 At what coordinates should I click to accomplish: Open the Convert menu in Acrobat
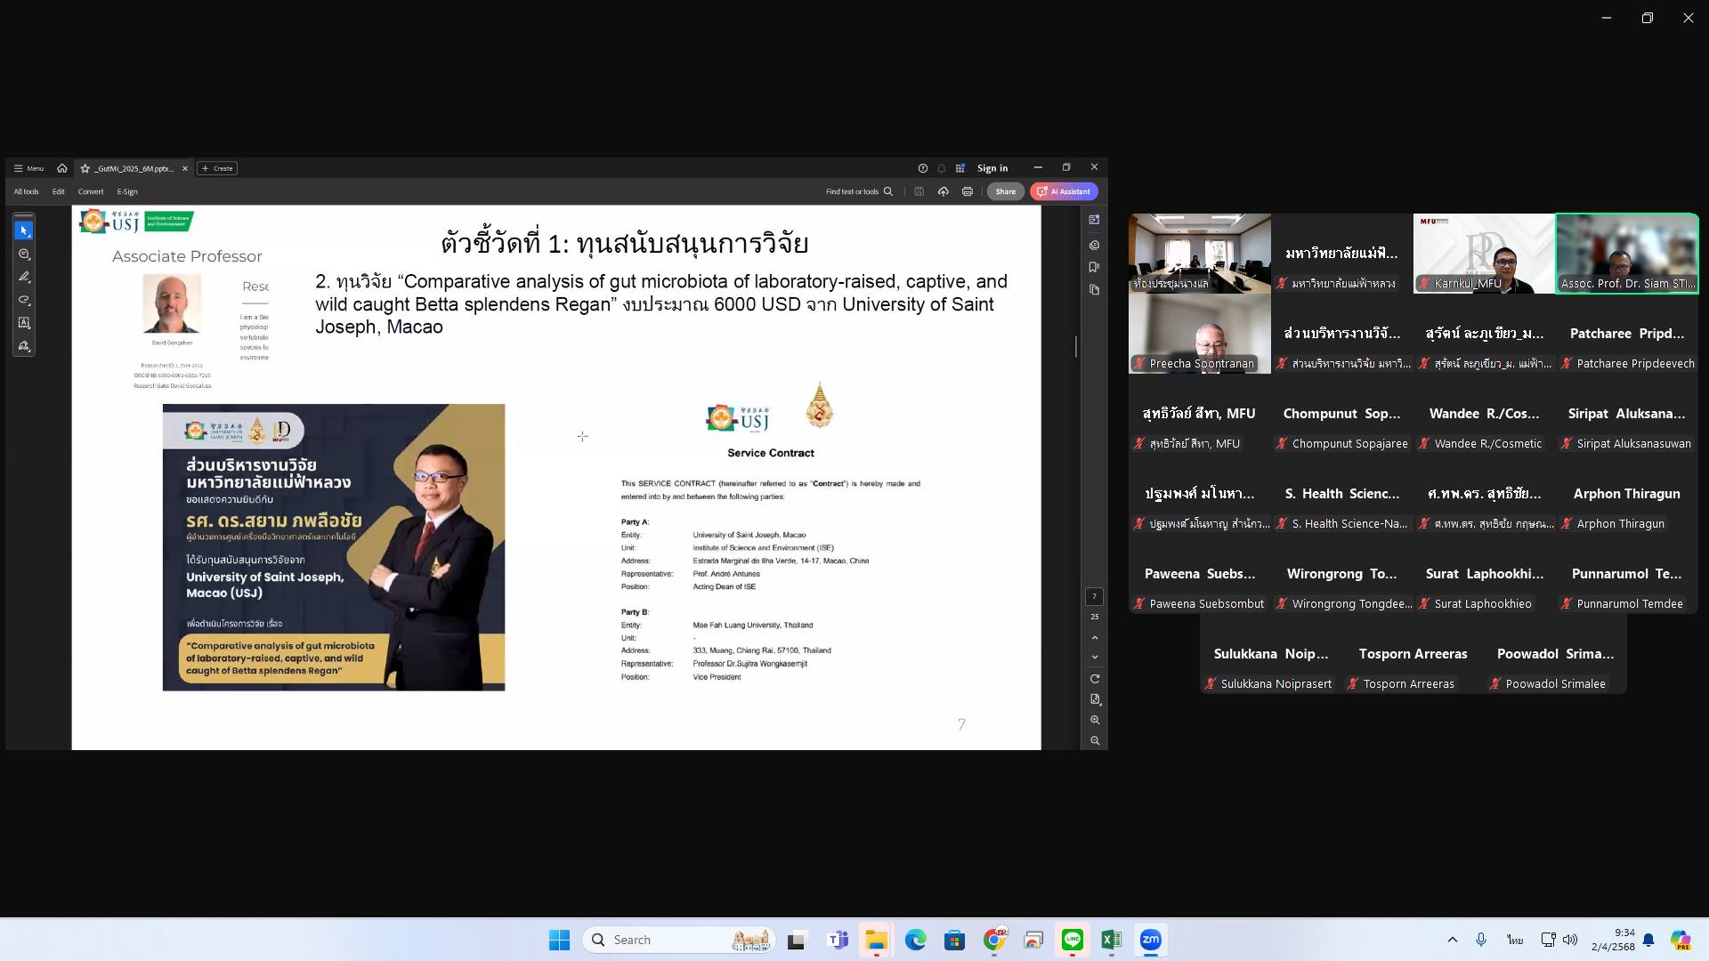(x=91, y=191)
